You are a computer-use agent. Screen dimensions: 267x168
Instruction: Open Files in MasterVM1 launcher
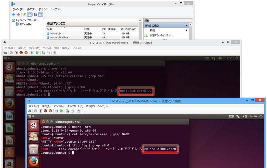pos(9,91)
